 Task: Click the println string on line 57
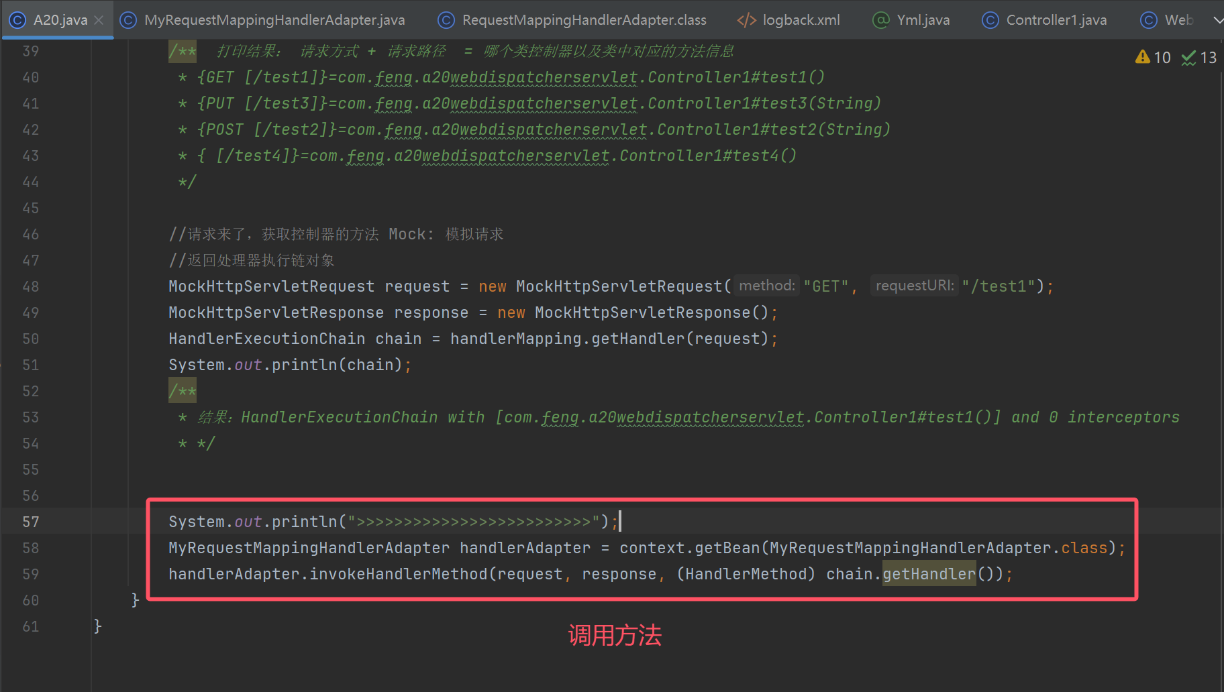pos(474,522)
